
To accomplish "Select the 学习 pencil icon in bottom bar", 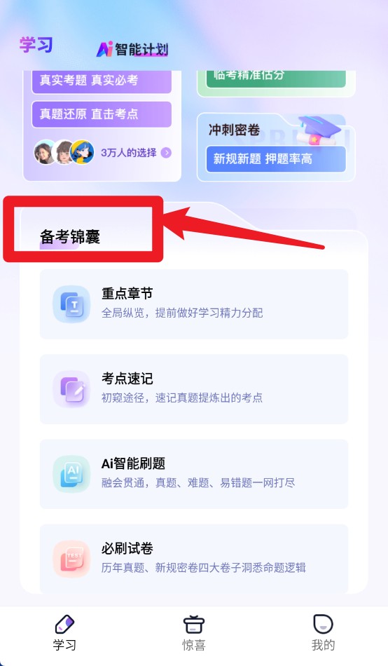I will click(x=64, y=625).
